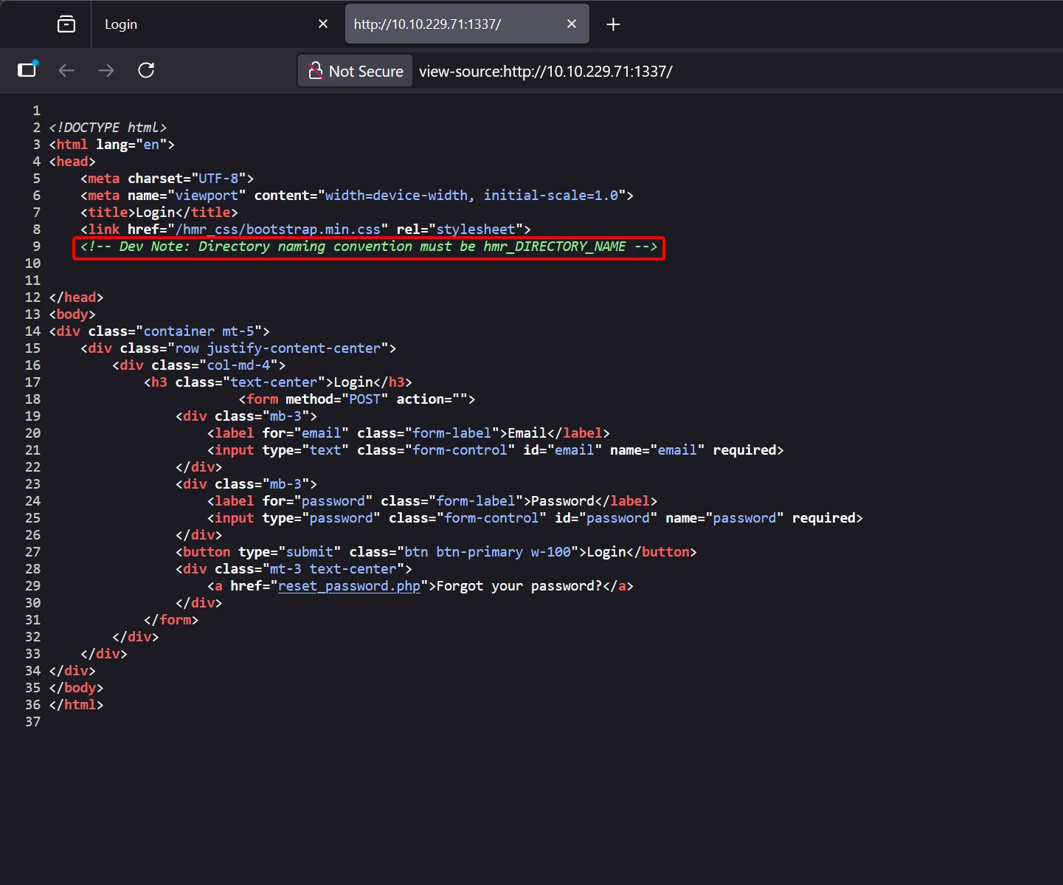The image size is (1063, 885).
Task: Select the 10.10.229.71:1337 tab
Action: pos(450,24)
